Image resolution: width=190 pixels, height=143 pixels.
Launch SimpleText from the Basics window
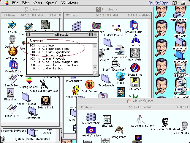pyautogui.click(x=12, y=79)
